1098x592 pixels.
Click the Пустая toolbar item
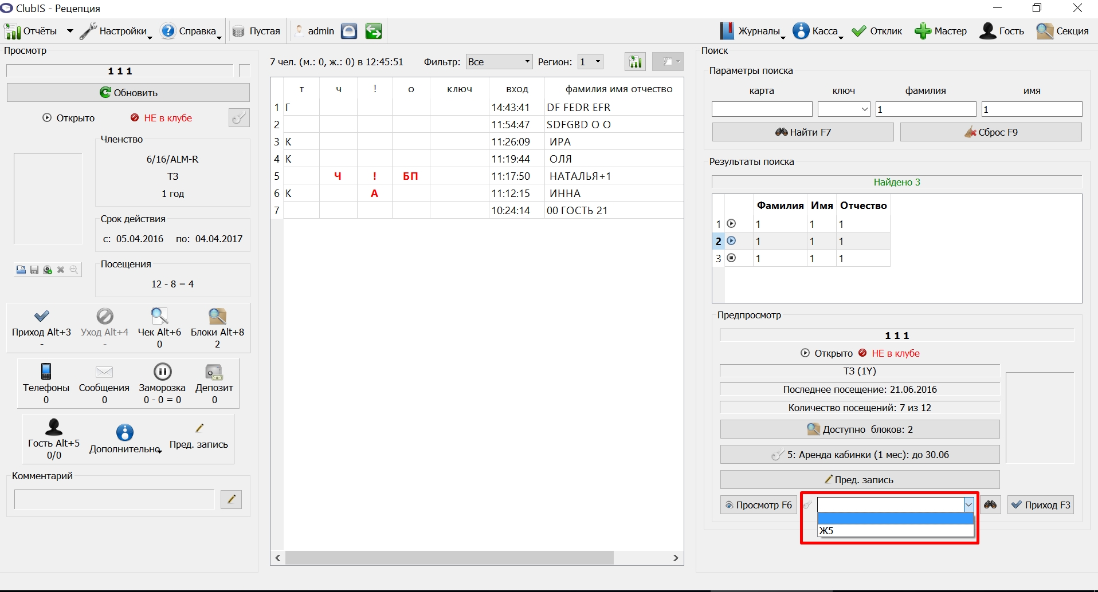click(x=256, y=31)
